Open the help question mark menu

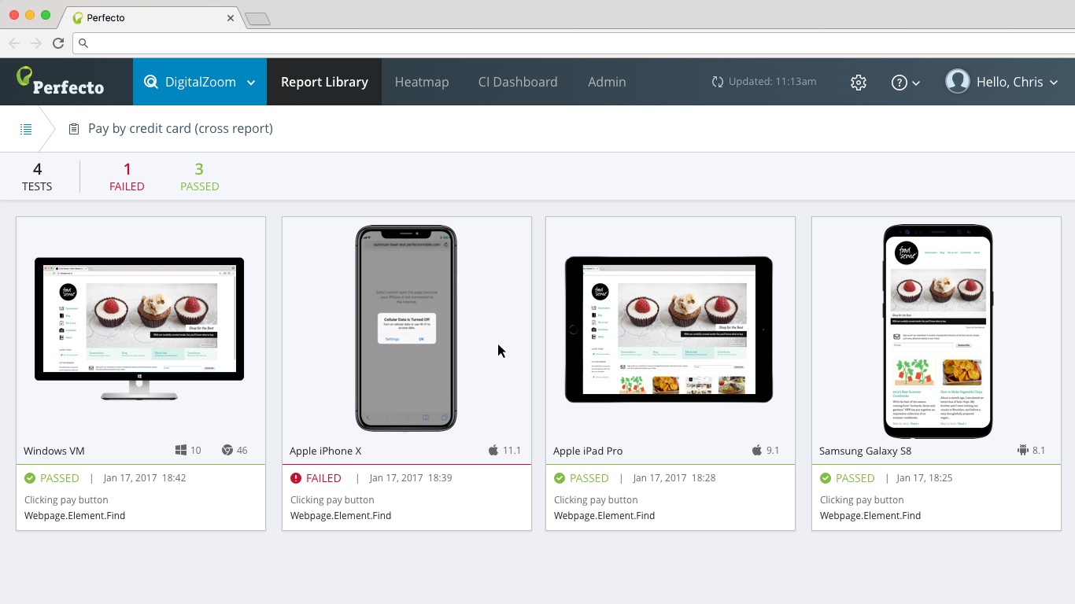click(905, 82)
